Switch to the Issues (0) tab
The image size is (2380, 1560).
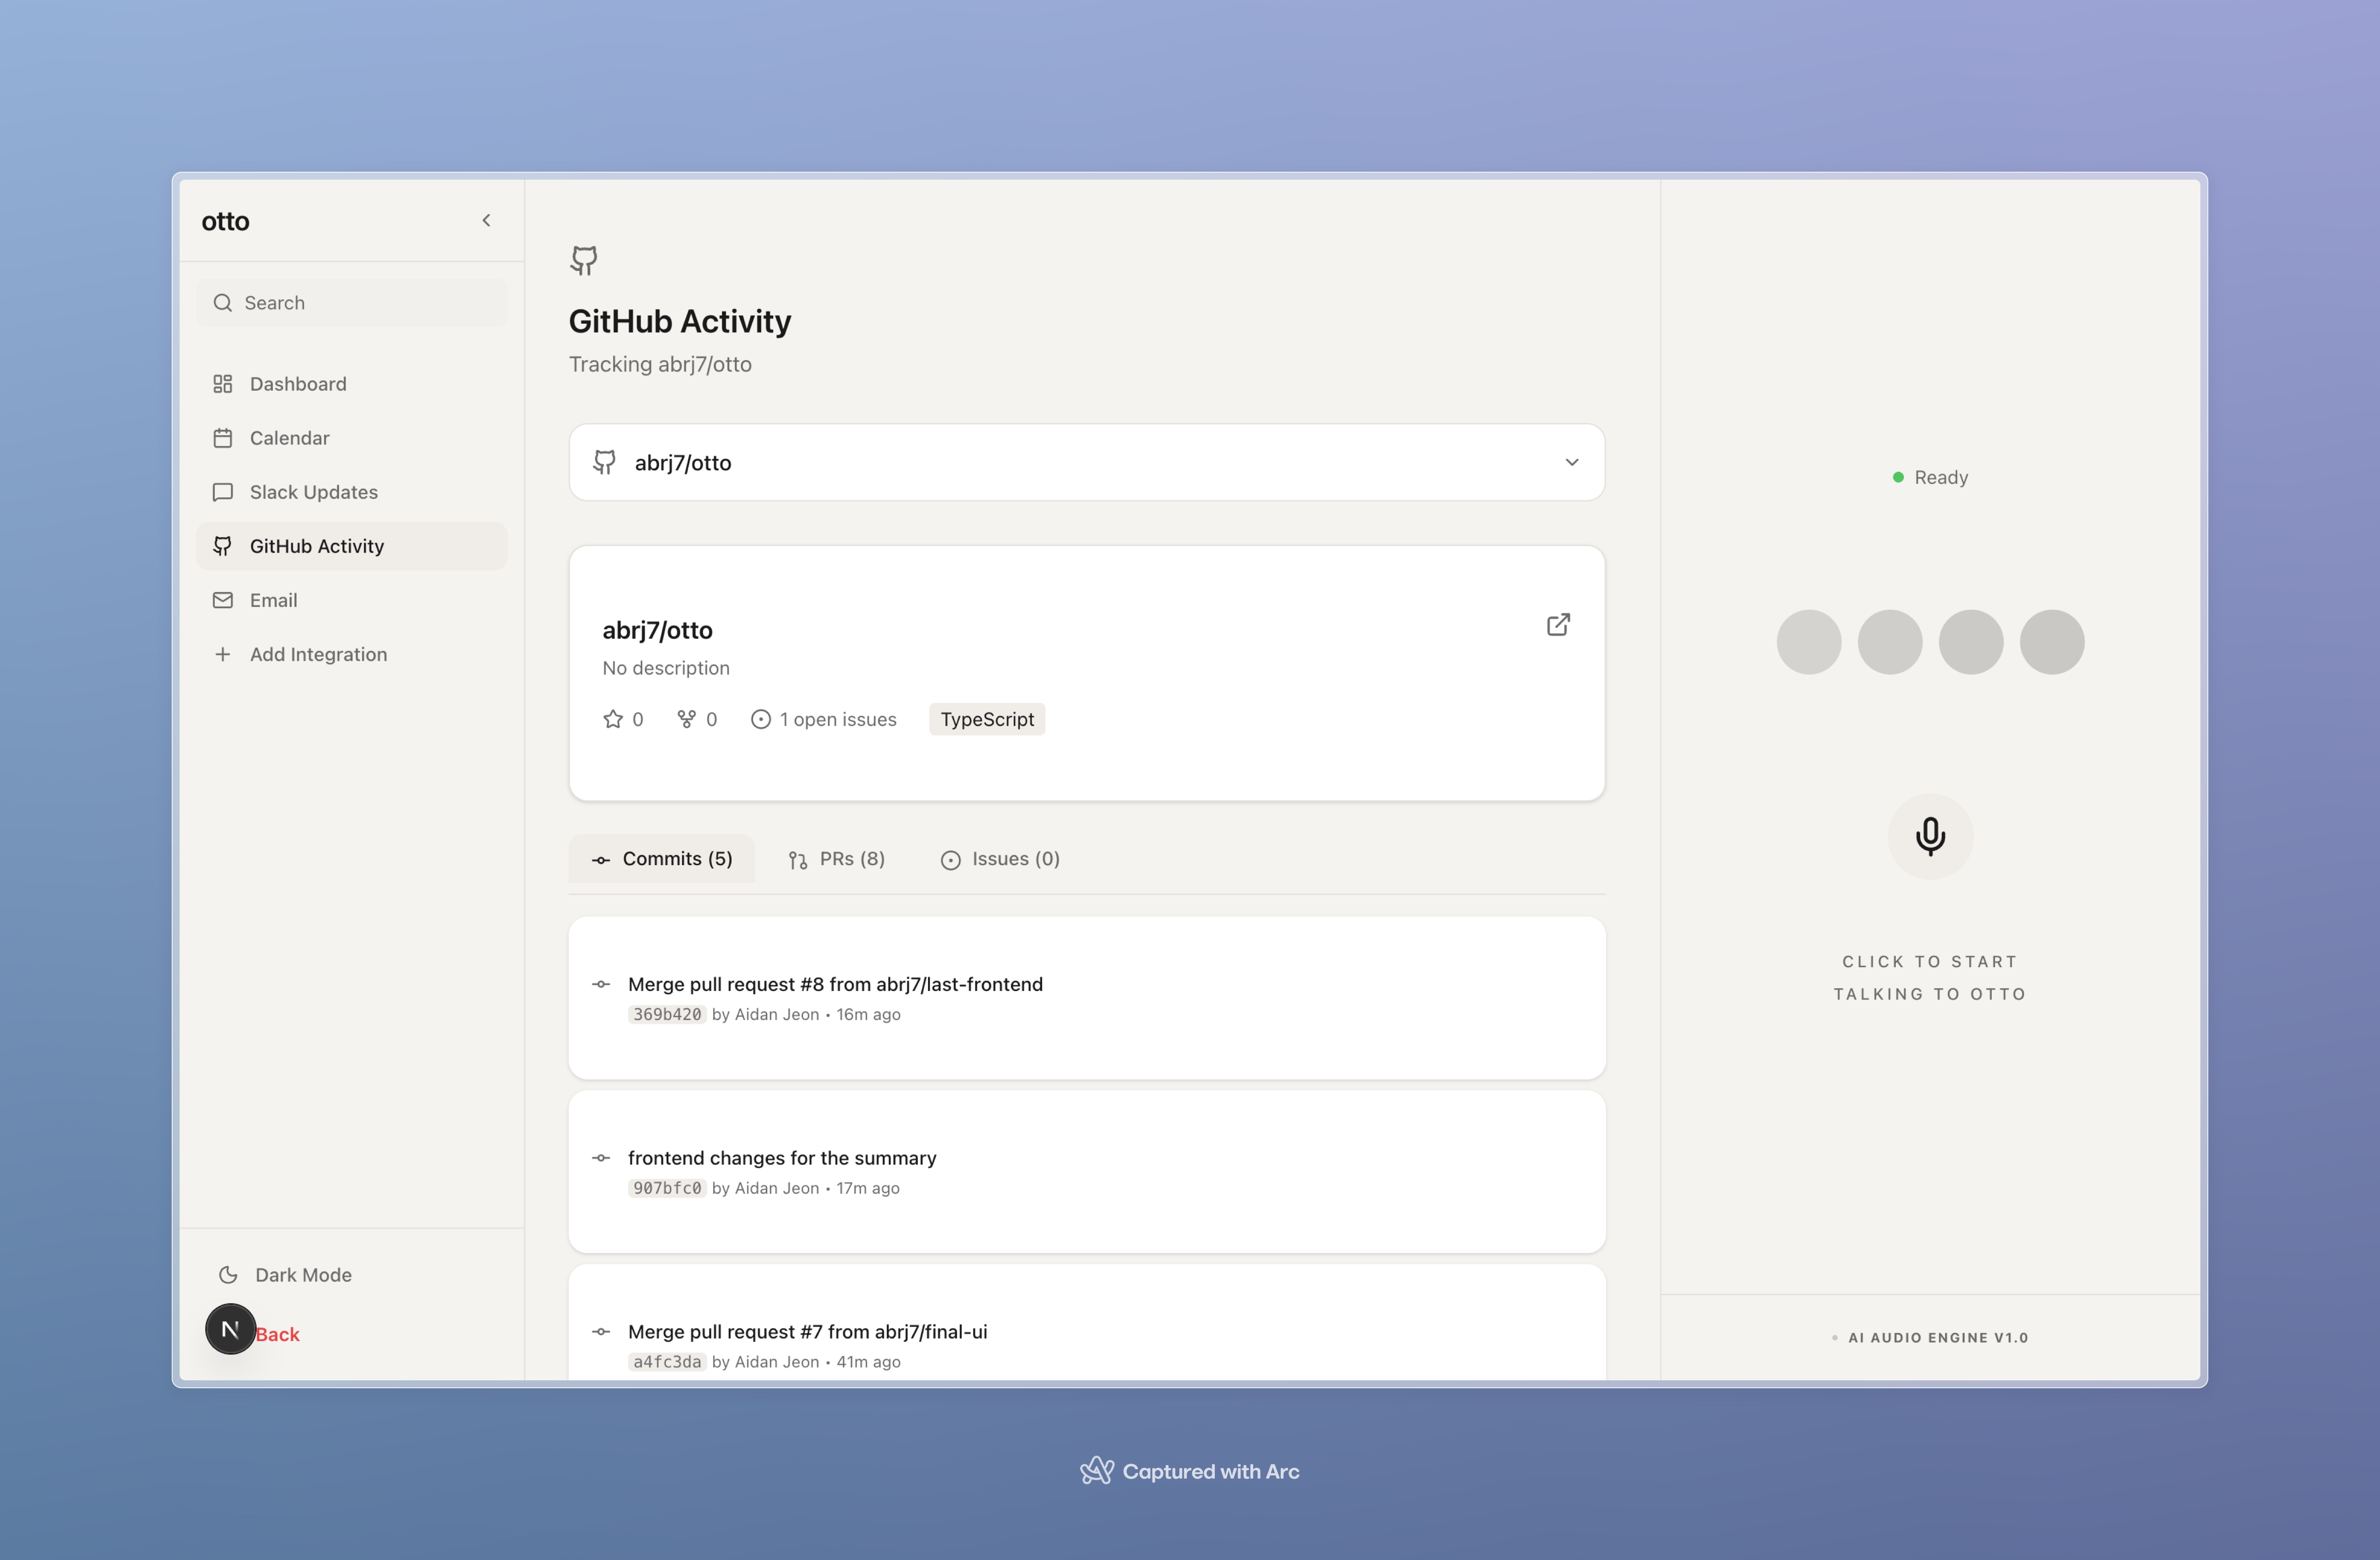tap(1000, 859)
